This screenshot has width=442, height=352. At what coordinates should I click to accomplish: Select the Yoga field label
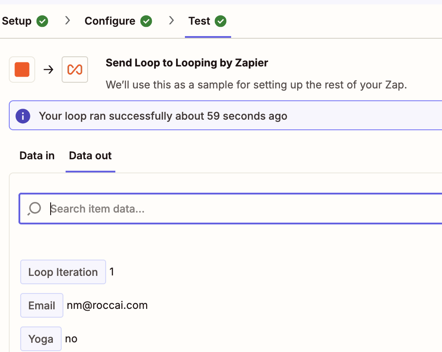pyautogui.click(x=41, y=339)
